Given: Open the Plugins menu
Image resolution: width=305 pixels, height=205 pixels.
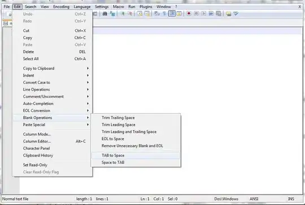Looking at the screenshot, I should coord(146,7).
